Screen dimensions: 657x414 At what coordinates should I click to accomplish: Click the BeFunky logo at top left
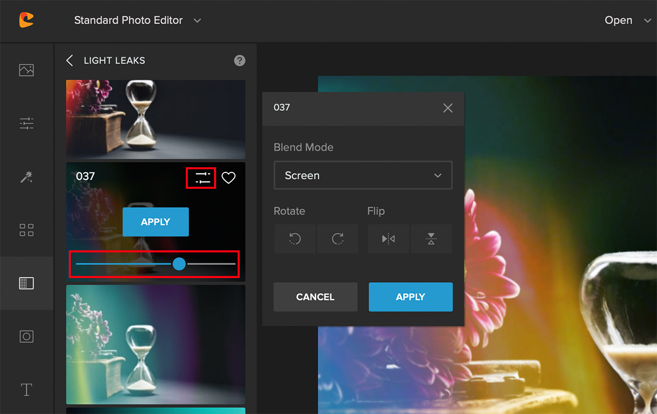tap(26, 20)
